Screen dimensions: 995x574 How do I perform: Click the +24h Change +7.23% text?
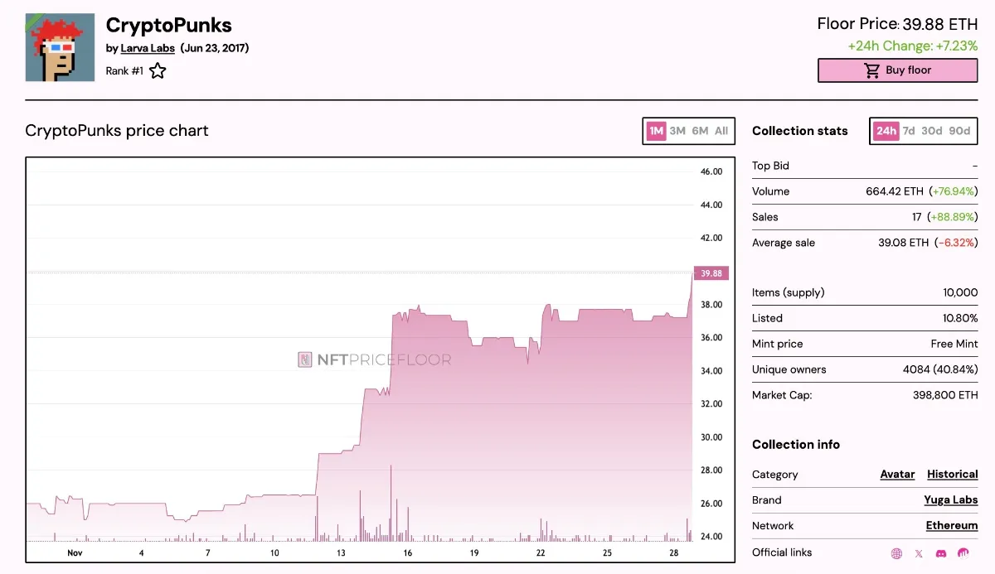tap(912, 46)
